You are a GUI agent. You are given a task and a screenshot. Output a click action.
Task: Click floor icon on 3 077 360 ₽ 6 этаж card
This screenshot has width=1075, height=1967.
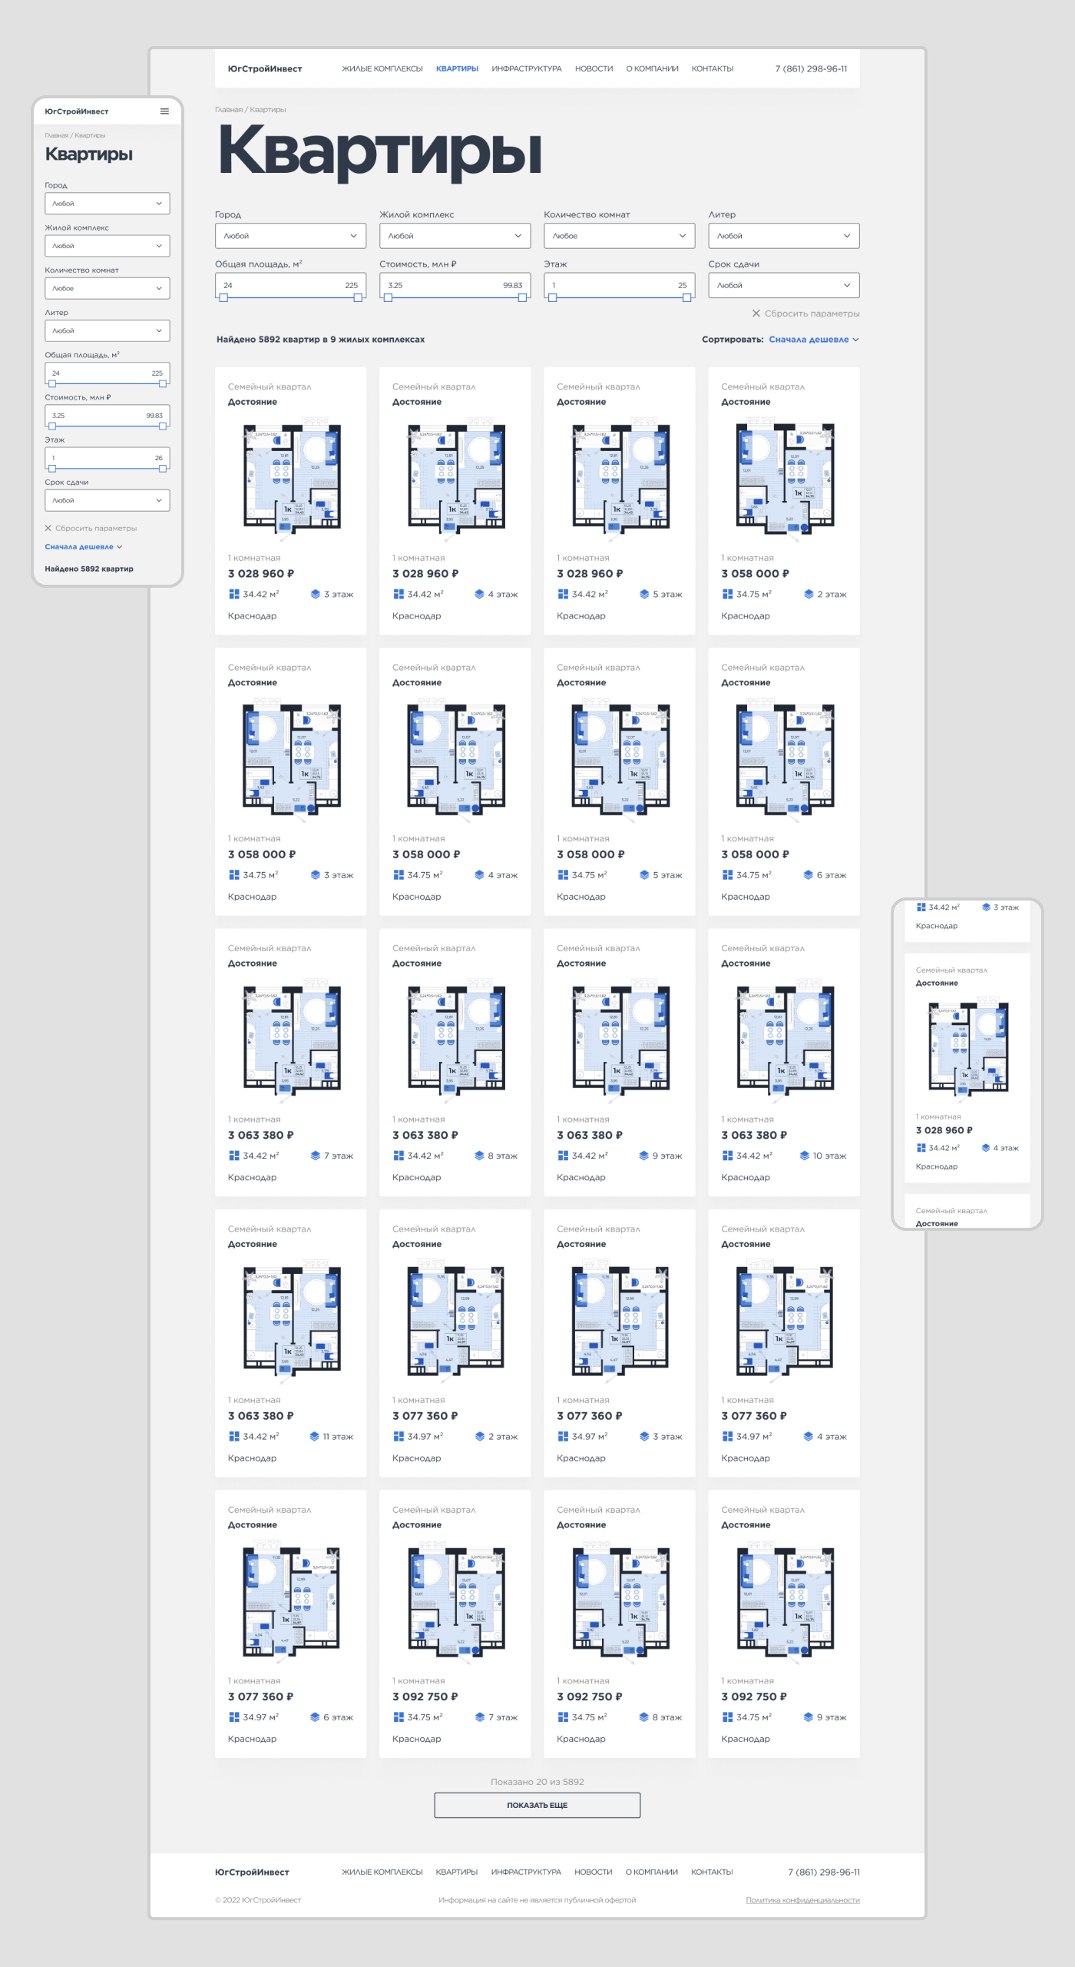pos(314,1717)
